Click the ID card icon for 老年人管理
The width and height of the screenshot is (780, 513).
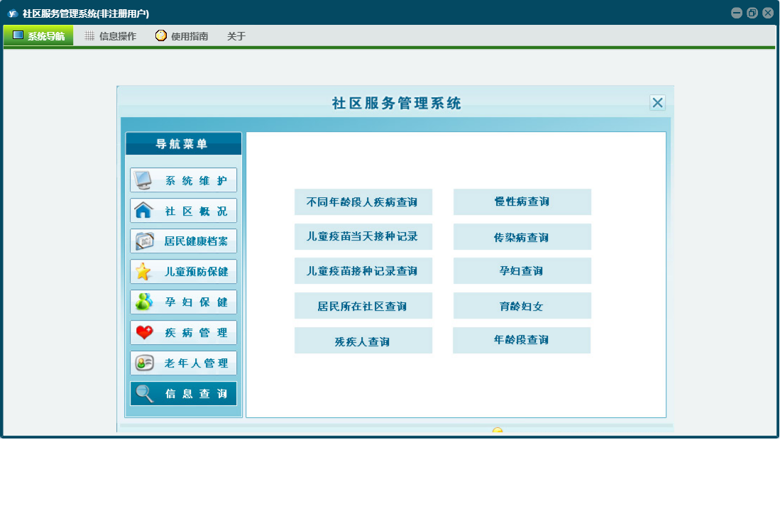pyautogui.click(x=144, y=363)
